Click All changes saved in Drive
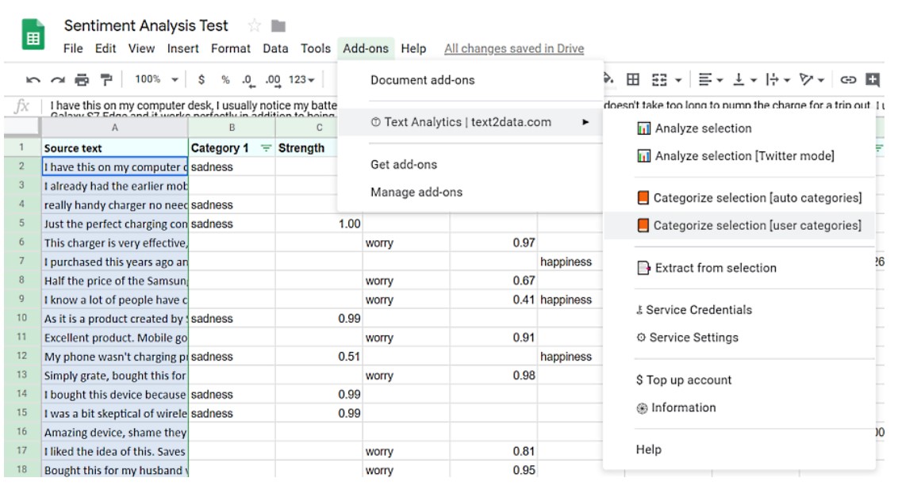Screen dimensions: 898x493 pyautogui.click(x=514, y=48)
